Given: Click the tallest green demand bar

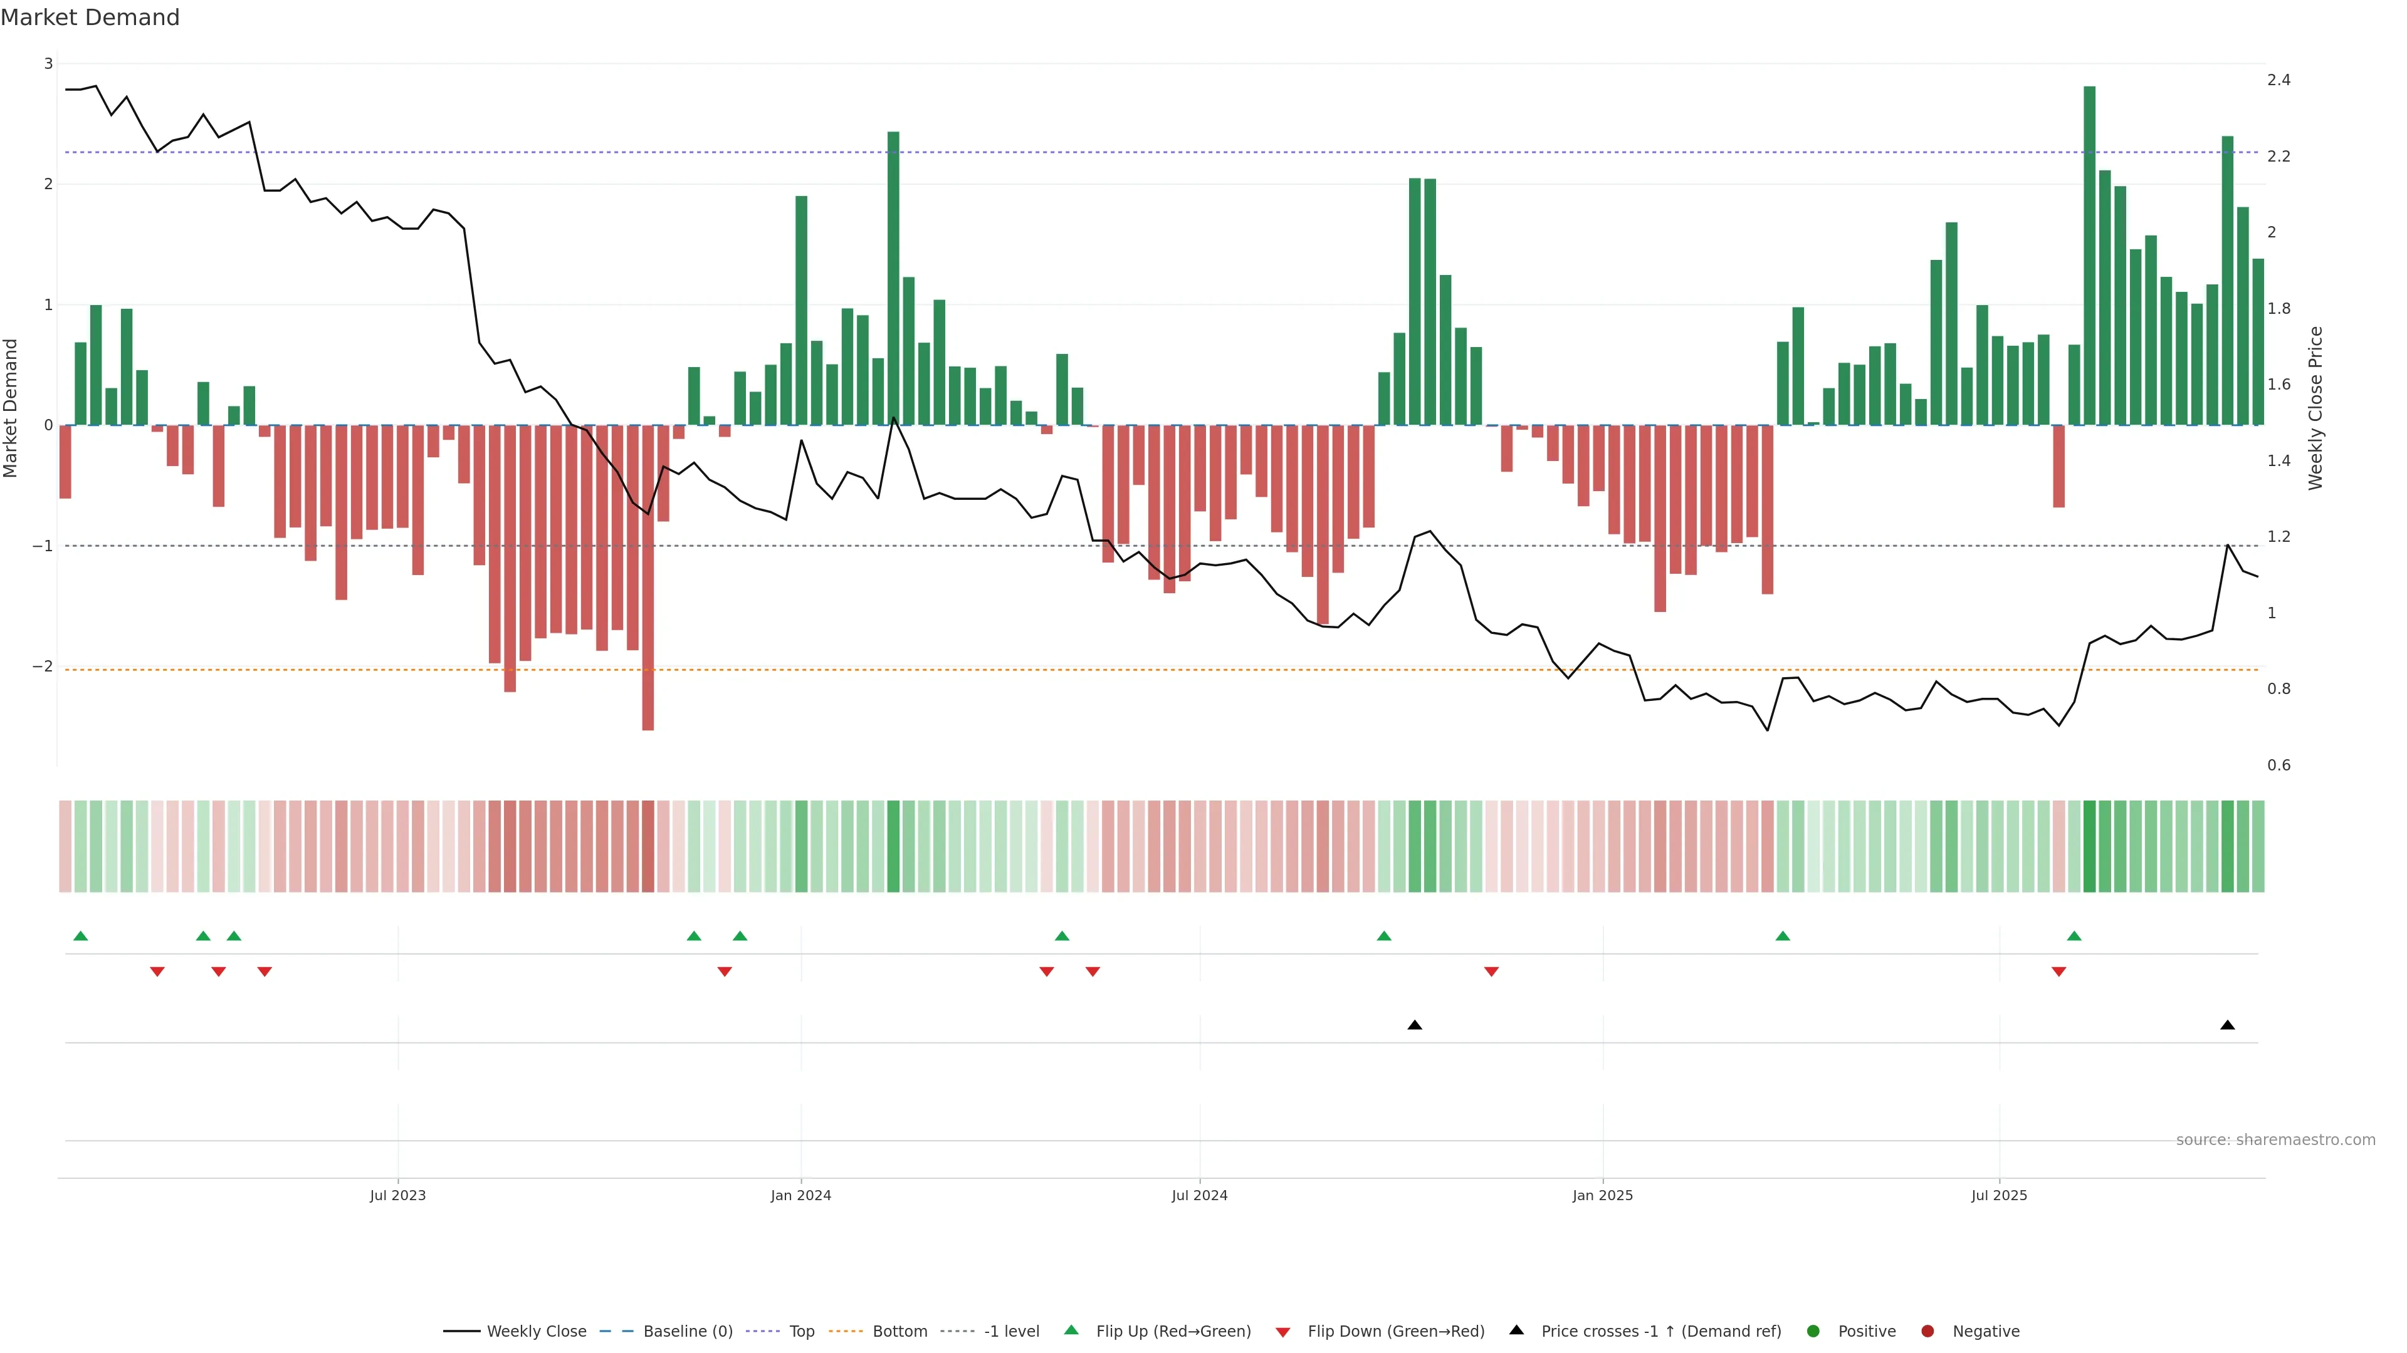Looking at the screenshot, I should [2089, 252].
